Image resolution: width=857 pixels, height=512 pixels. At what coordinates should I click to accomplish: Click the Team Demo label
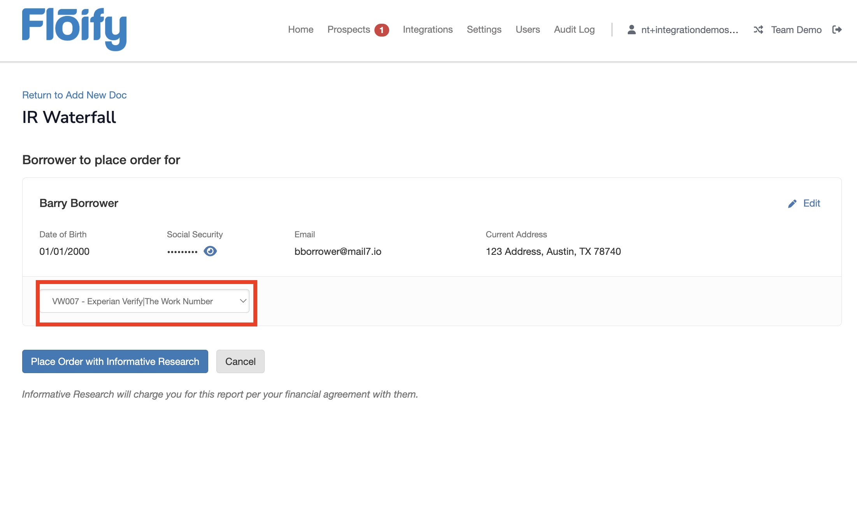coord(796,29)
